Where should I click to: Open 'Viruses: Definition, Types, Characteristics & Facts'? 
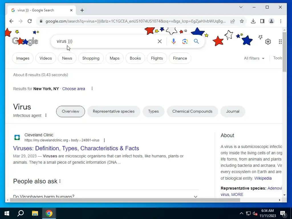click(76, 148)
